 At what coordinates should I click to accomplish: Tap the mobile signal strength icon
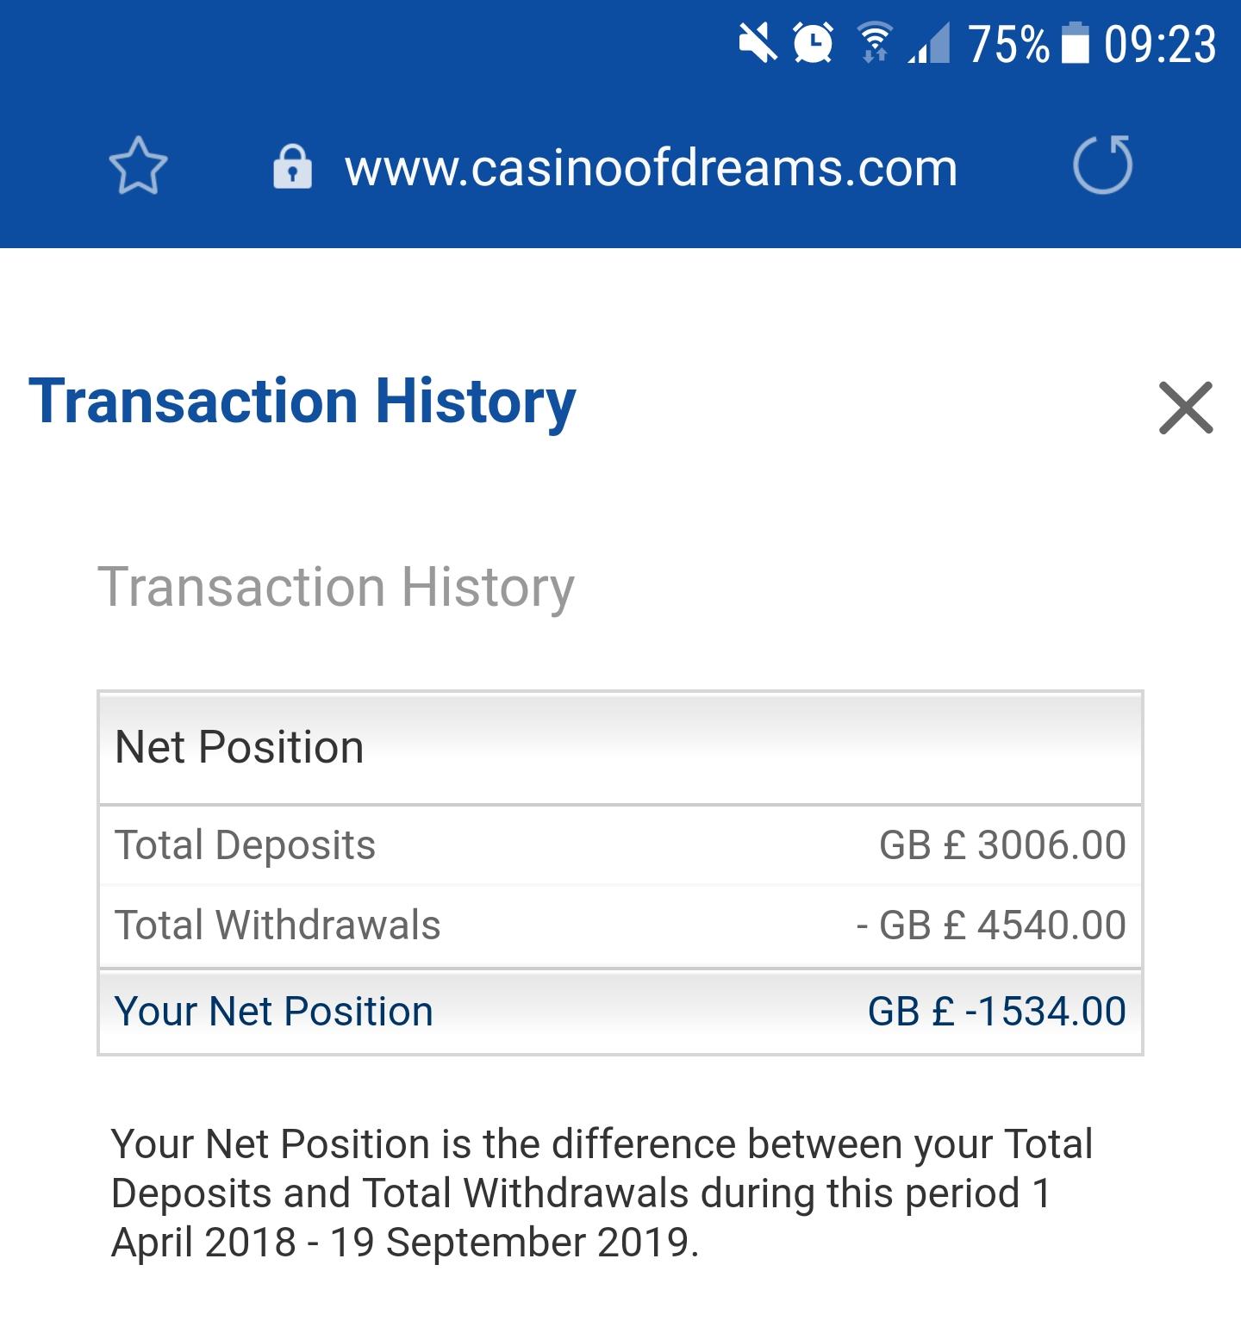929,43
